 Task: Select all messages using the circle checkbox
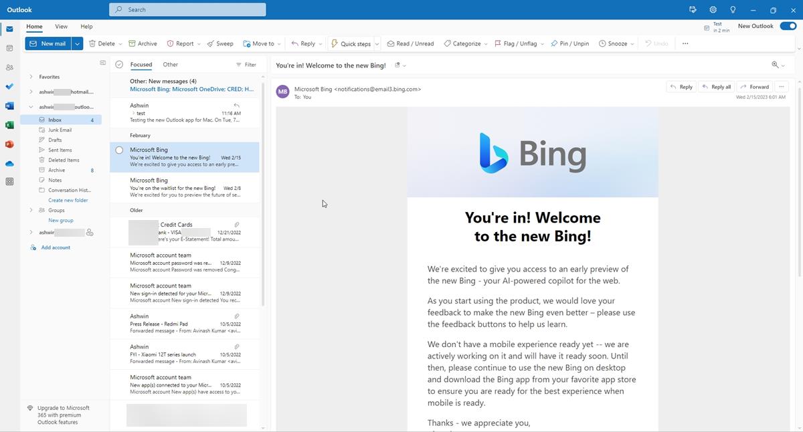[118, 64]
